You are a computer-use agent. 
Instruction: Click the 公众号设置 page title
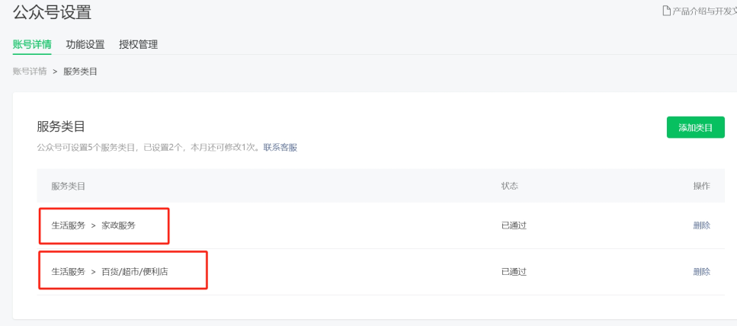click(x=52, y=13)
